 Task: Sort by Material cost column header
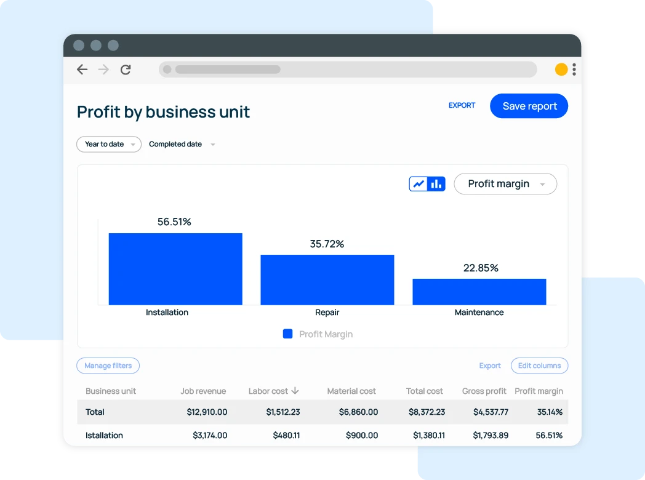pyautogui.click(x=351, y=391)
